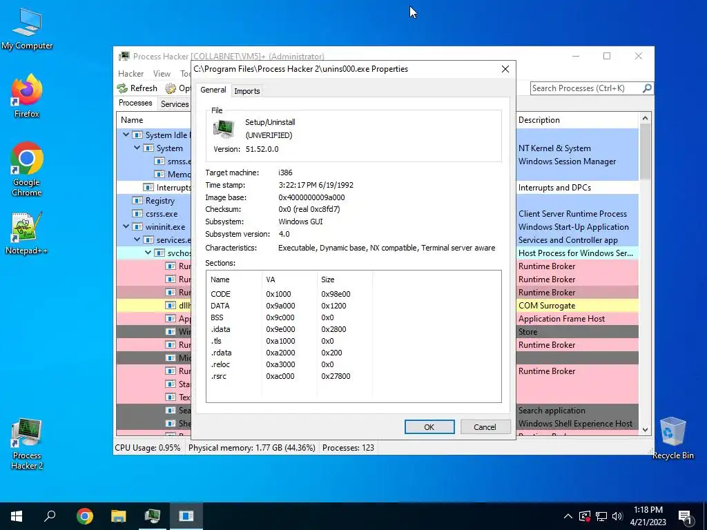The image size is (707, 530).
Task: Open File Explorer from the taskbar
Action: pyautogui.click(x=119, y=516)
